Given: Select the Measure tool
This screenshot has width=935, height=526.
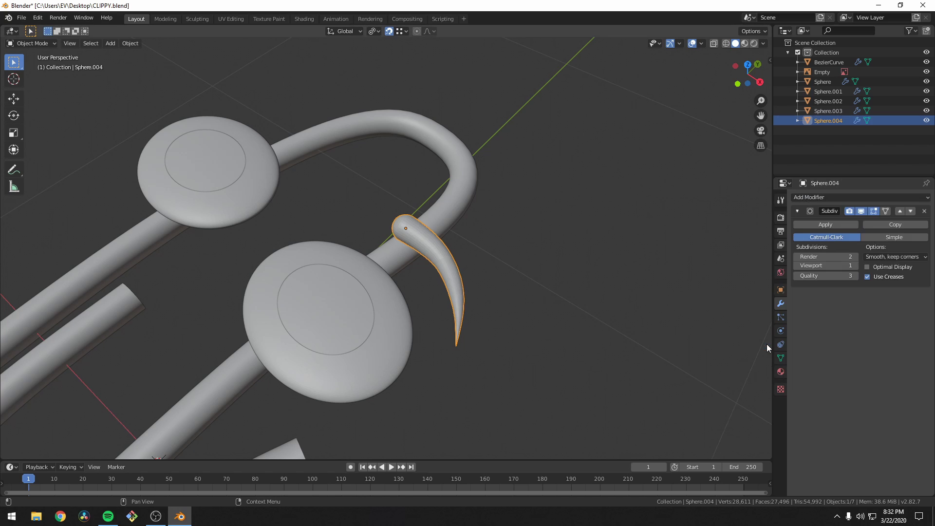Looking at the screenshot, I should click(14, 187).
